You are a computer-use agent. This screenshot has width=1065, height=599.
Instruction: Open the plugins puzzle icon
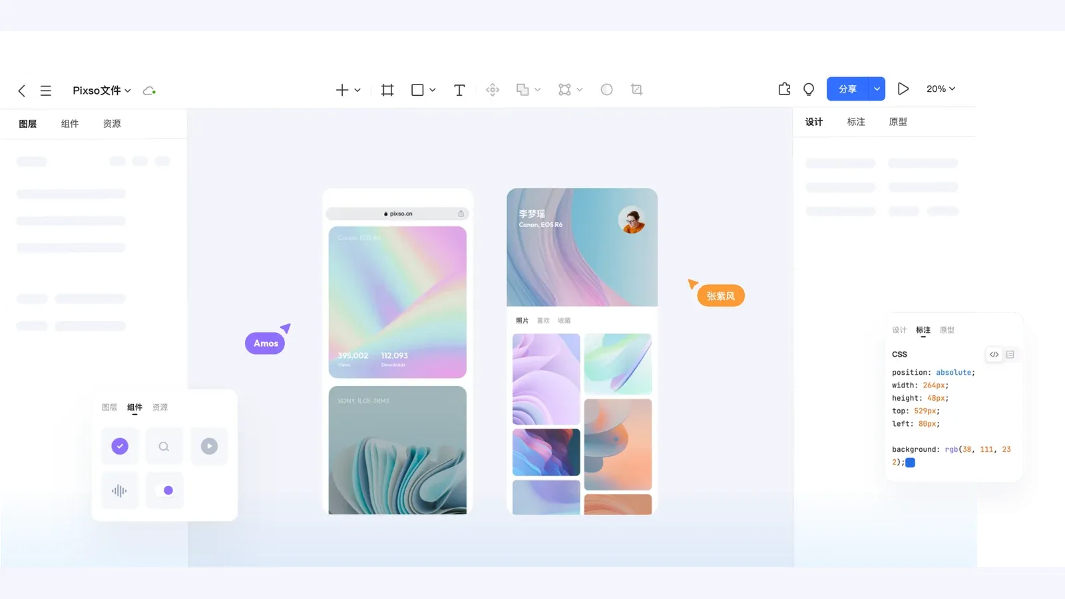click(784, 89)
